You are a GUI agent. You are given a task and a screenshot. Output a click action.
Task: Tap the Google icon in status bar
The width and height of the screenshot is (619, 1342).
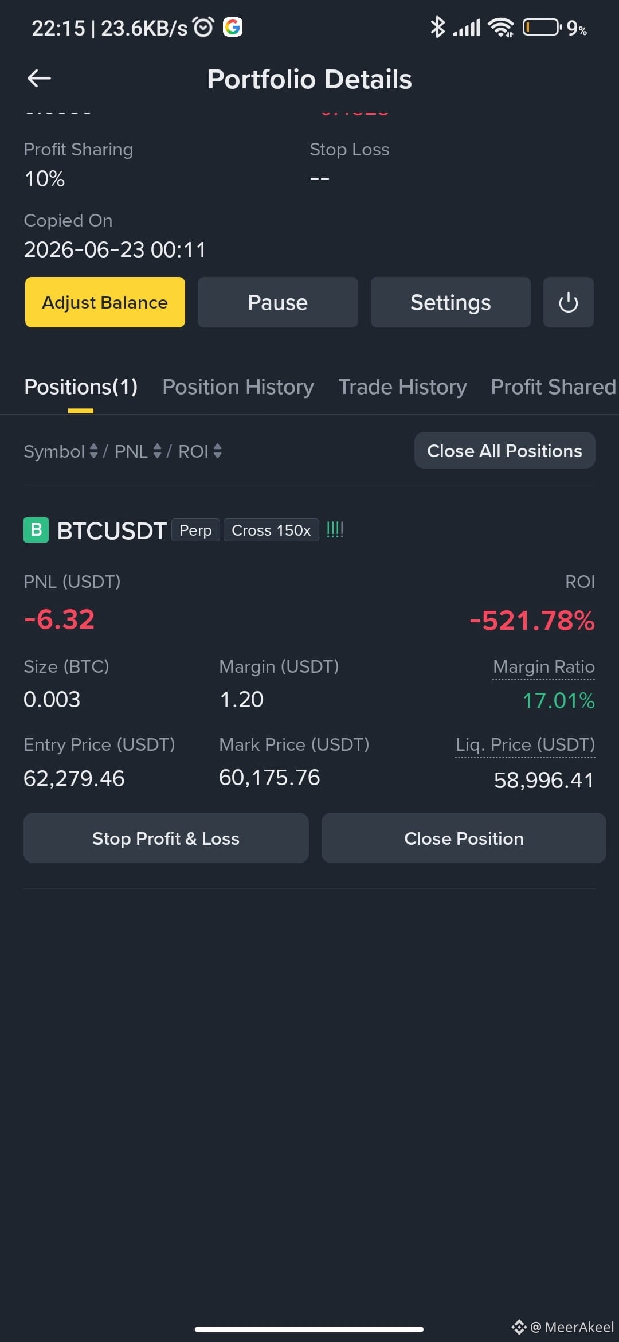click(233, 27)
